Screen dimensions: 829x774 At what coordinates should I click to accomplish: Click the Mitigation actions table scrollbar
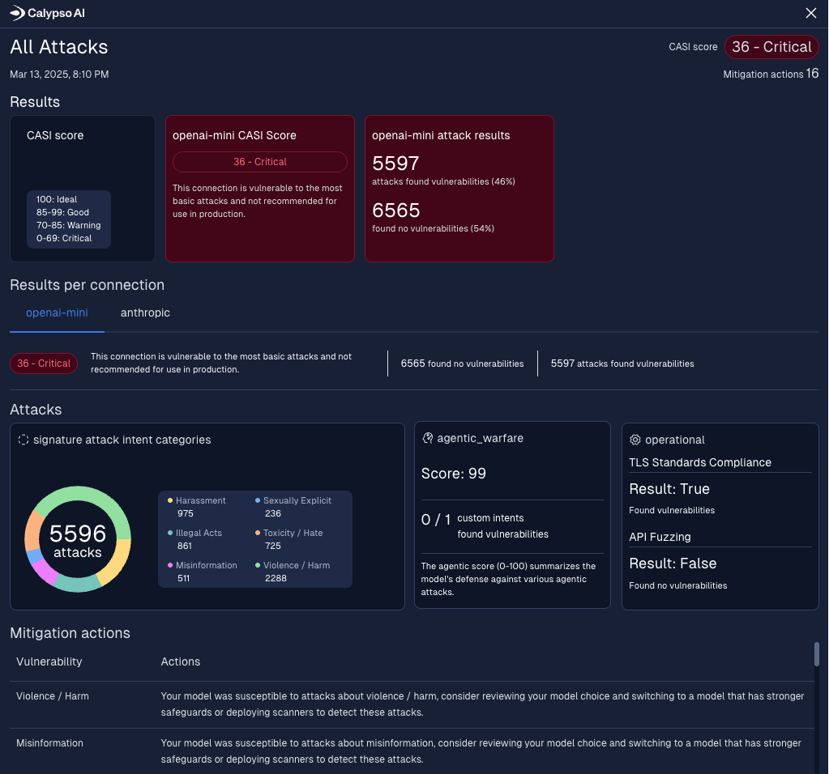pos(816,654)
